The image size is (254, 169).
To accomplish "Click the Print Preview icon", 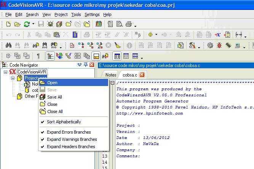I will click(120, 24).
